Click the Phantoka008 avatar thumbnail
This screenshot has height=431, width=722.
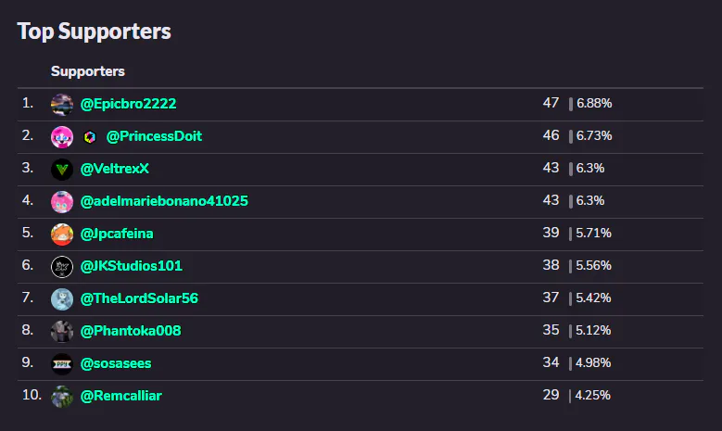pos(62,332)
